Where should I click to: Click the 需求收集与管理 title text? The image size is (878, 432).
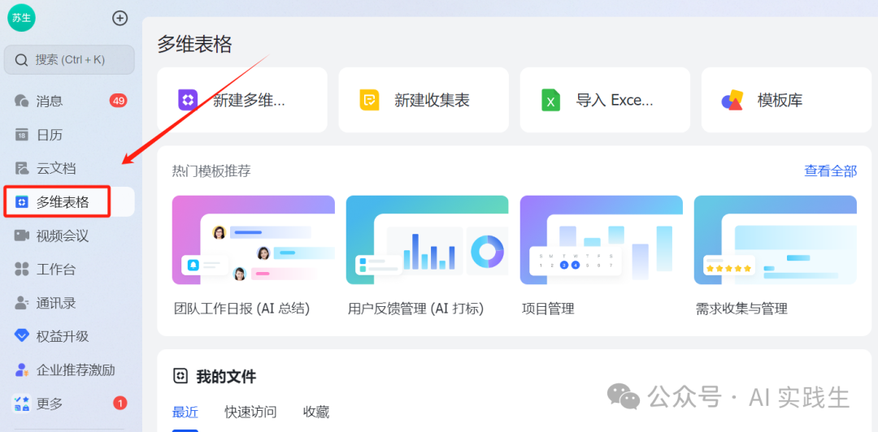click(741, 309)
